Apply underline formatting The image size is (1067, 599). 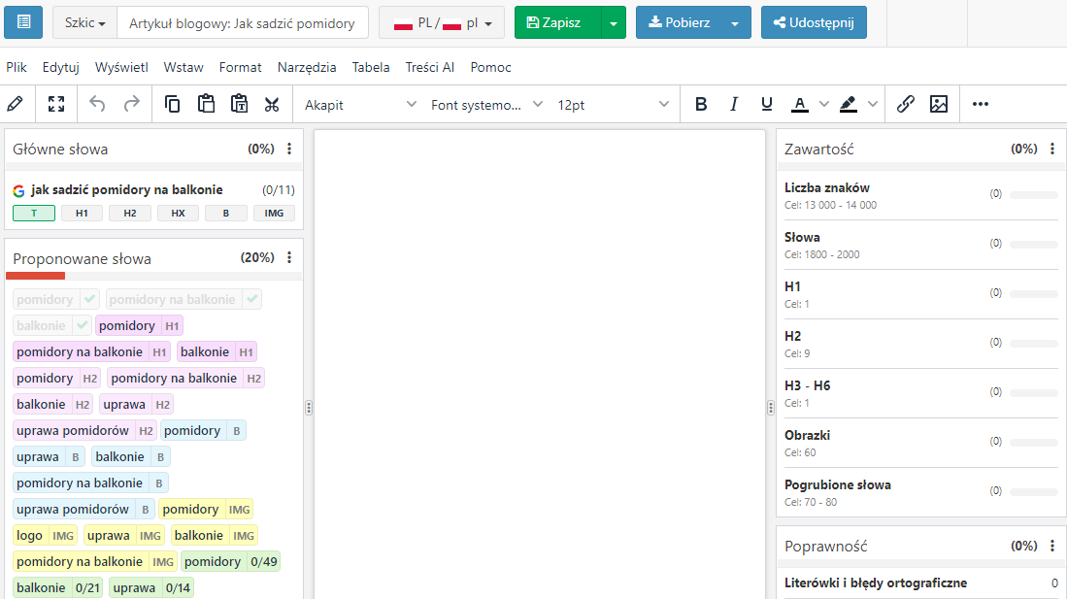[767, 104]
